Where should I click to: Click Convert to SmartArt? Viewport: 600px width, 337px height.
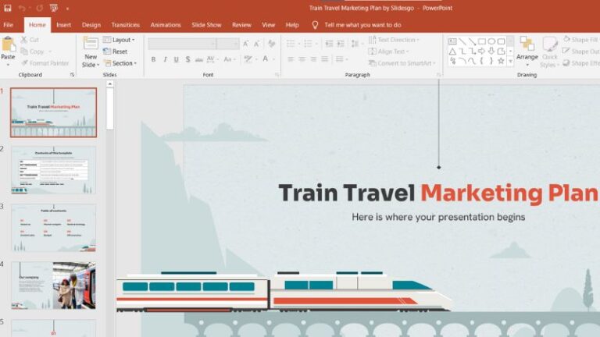coord(402,63)
